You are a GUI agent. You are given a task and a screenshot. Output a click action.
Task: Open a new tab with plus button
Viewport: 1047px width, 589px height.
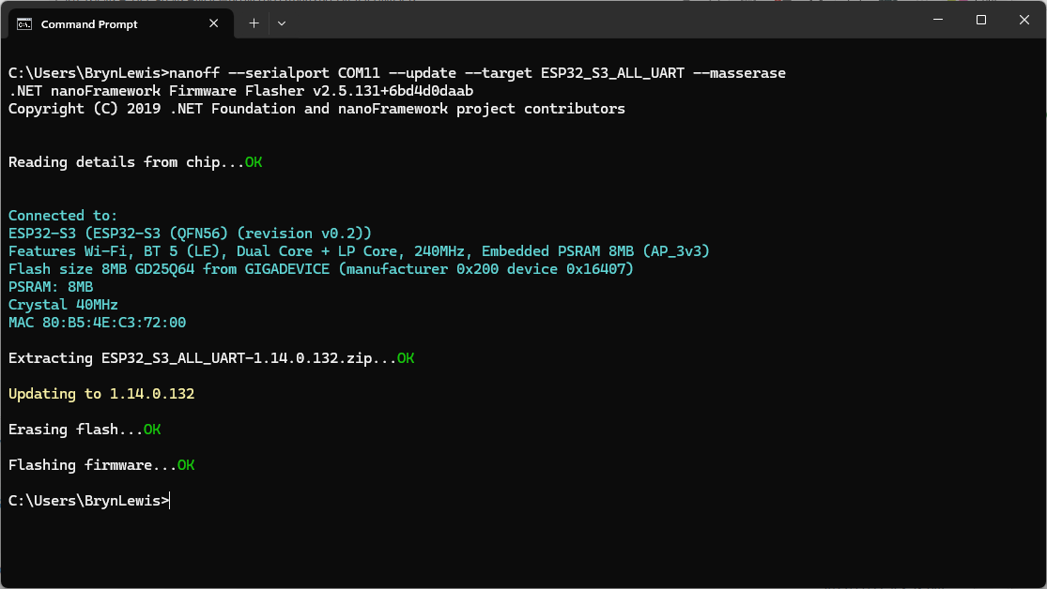coord(254,23)
